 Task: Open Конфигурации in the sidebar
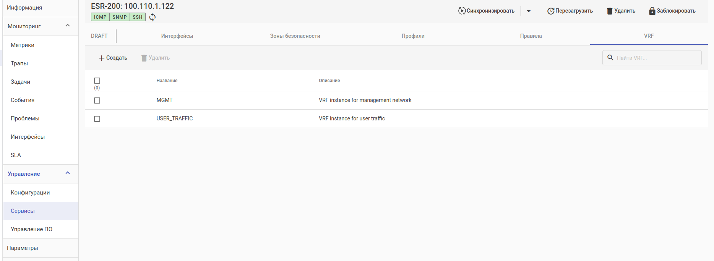[x=30, y=193]
